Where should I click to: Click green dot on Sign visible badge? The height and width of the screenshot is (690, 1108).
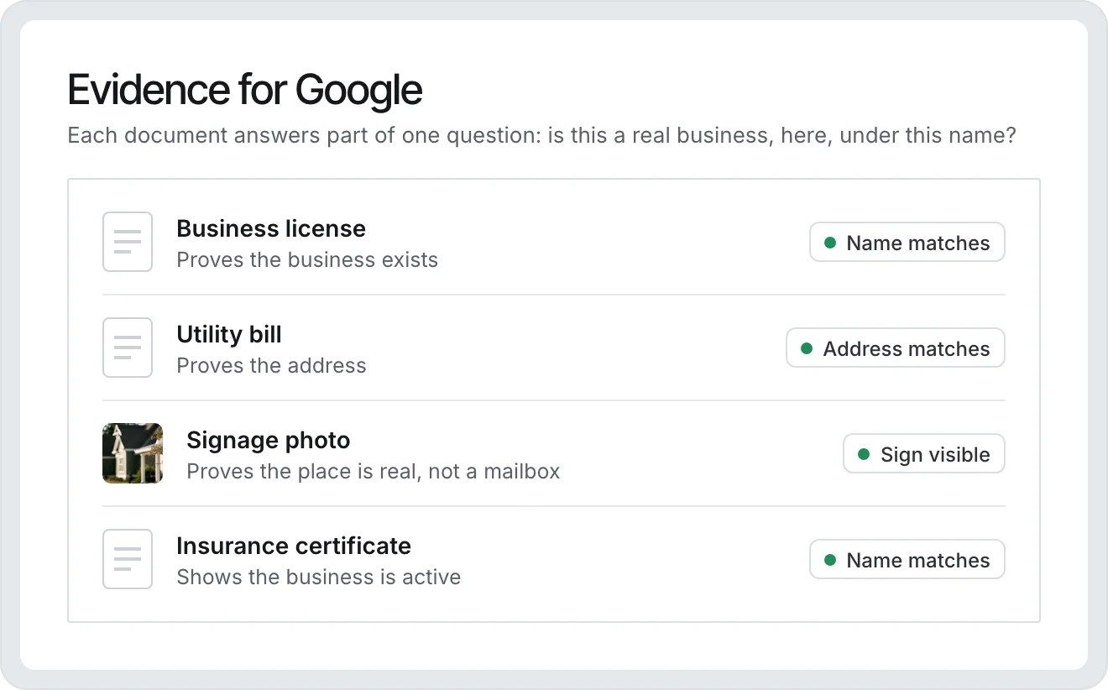pyautogui.click(x=864, y=454)
